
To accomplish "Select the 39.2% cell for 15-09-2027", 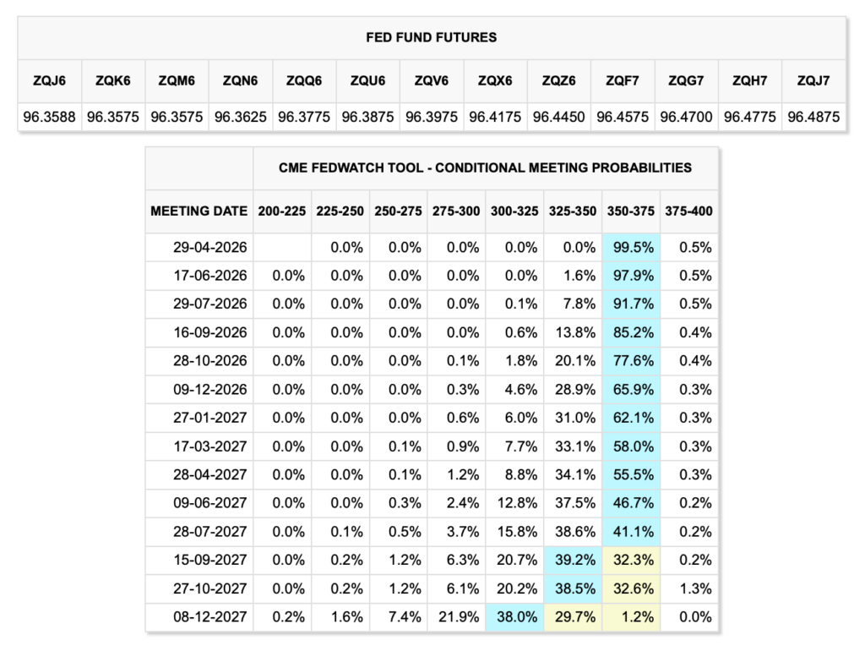I will [x=573, y=560].
